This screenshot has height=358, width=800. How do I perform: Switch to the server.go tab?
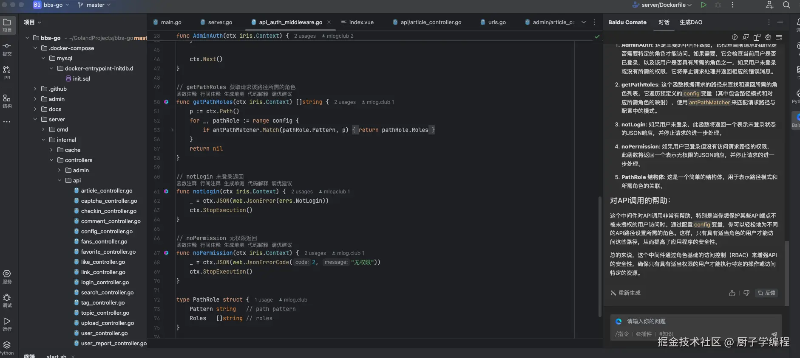click(216, 22)
